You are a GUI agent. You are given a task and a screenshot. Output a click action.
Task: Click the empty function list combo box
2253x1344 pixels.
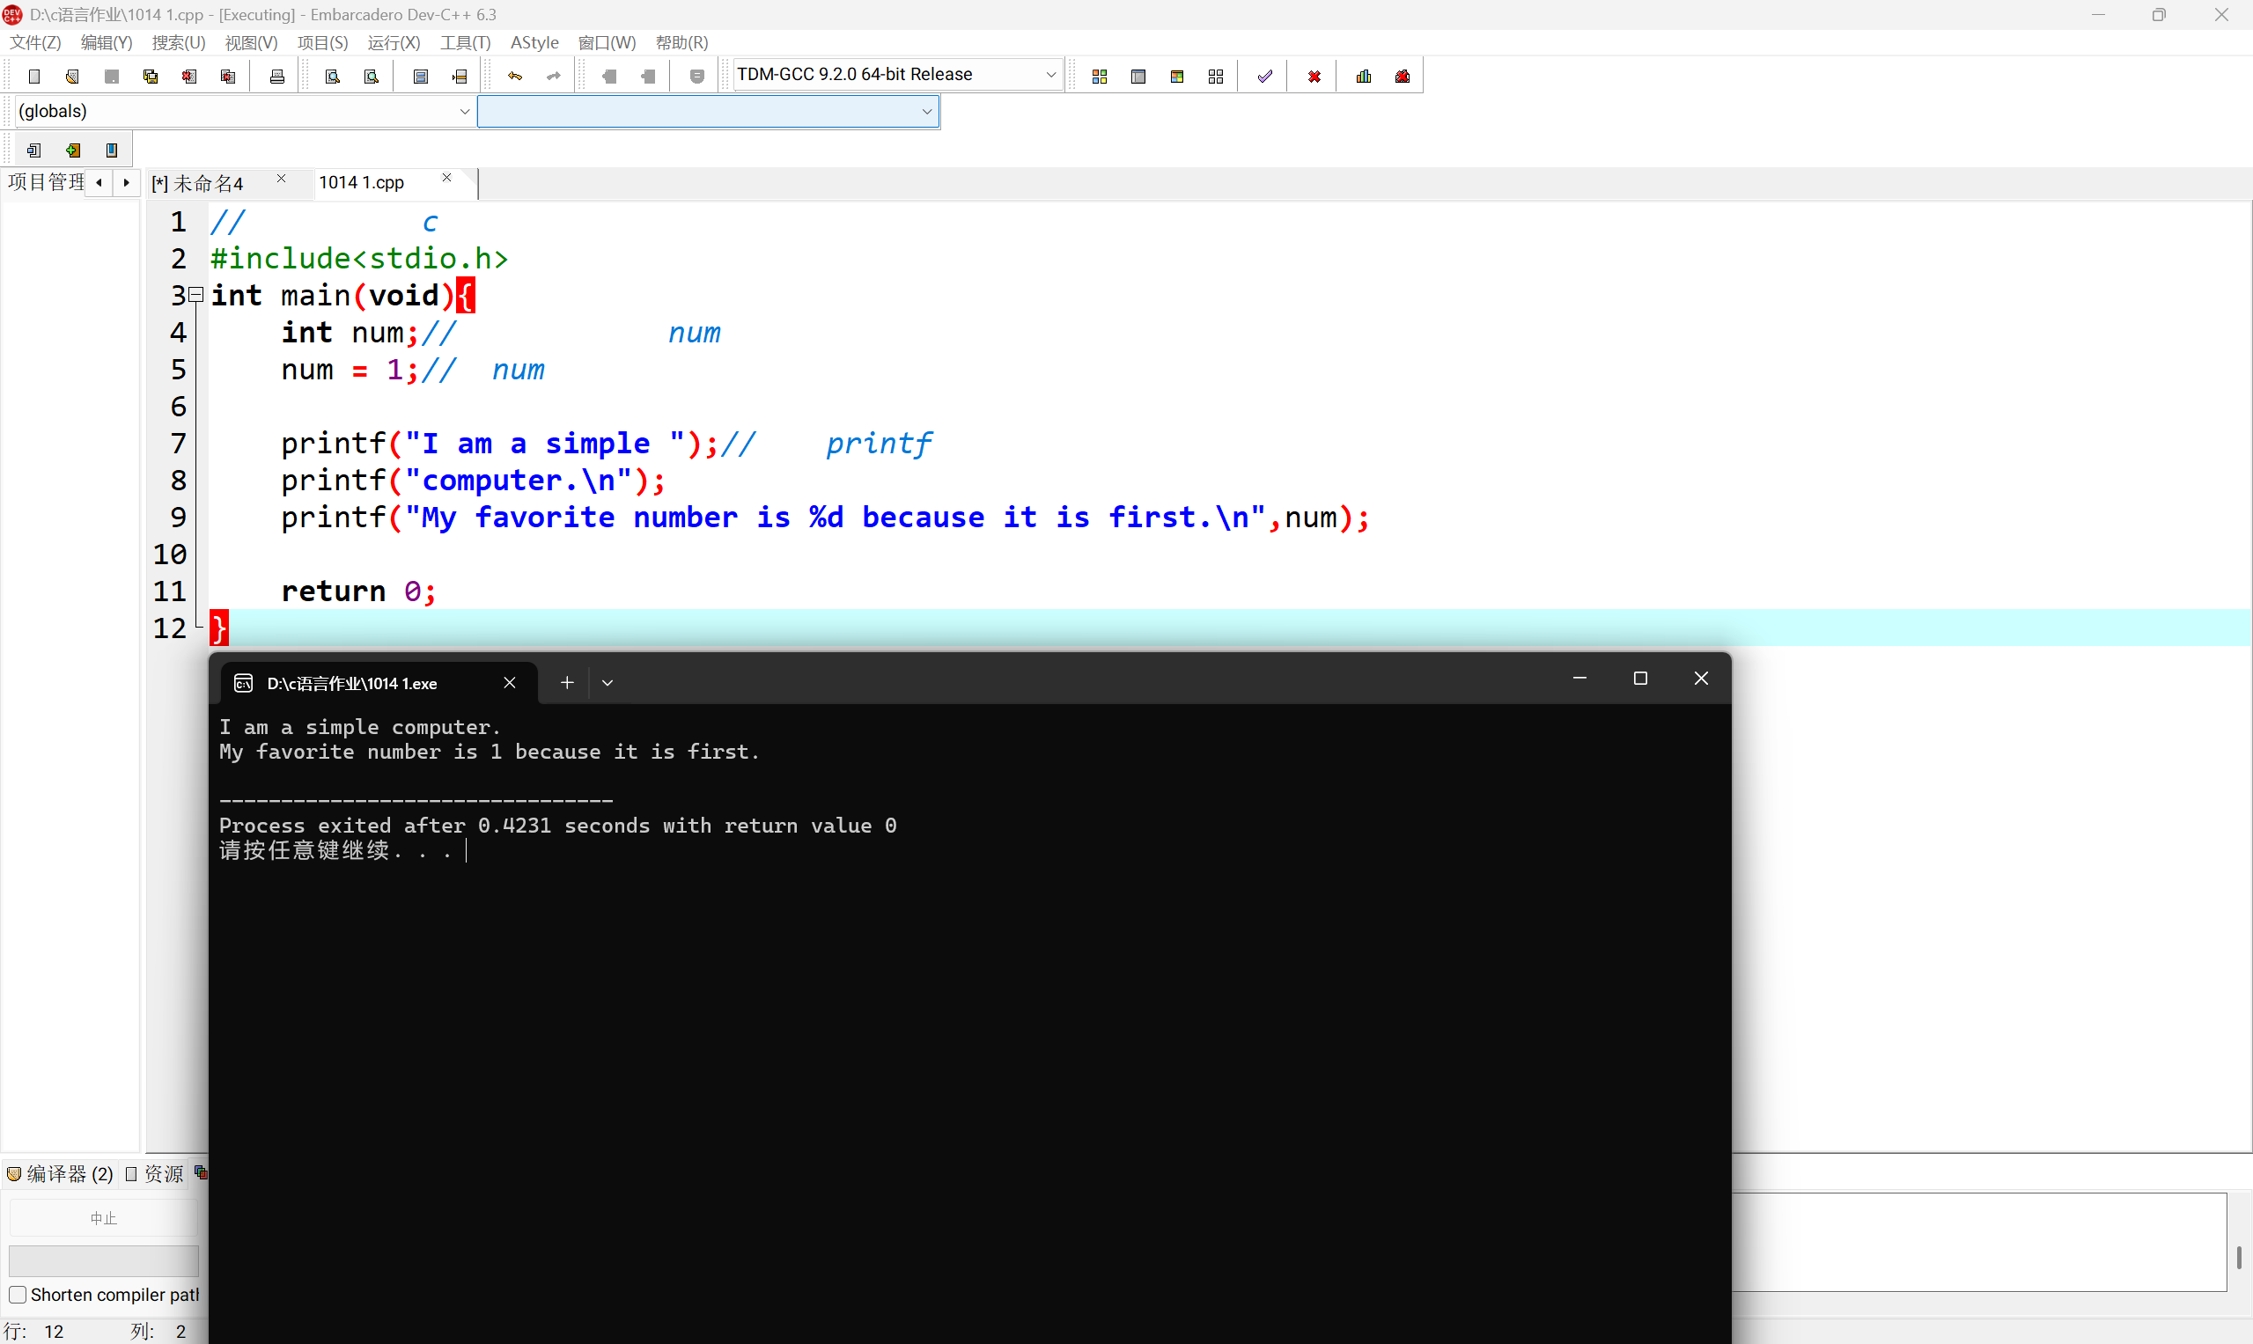click(707, 111)
